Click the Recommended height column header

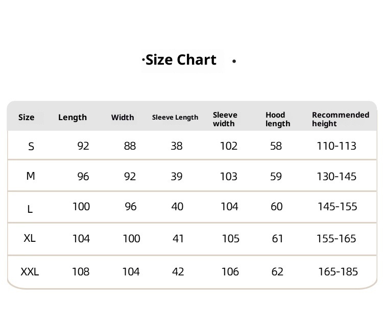[340, 119]
